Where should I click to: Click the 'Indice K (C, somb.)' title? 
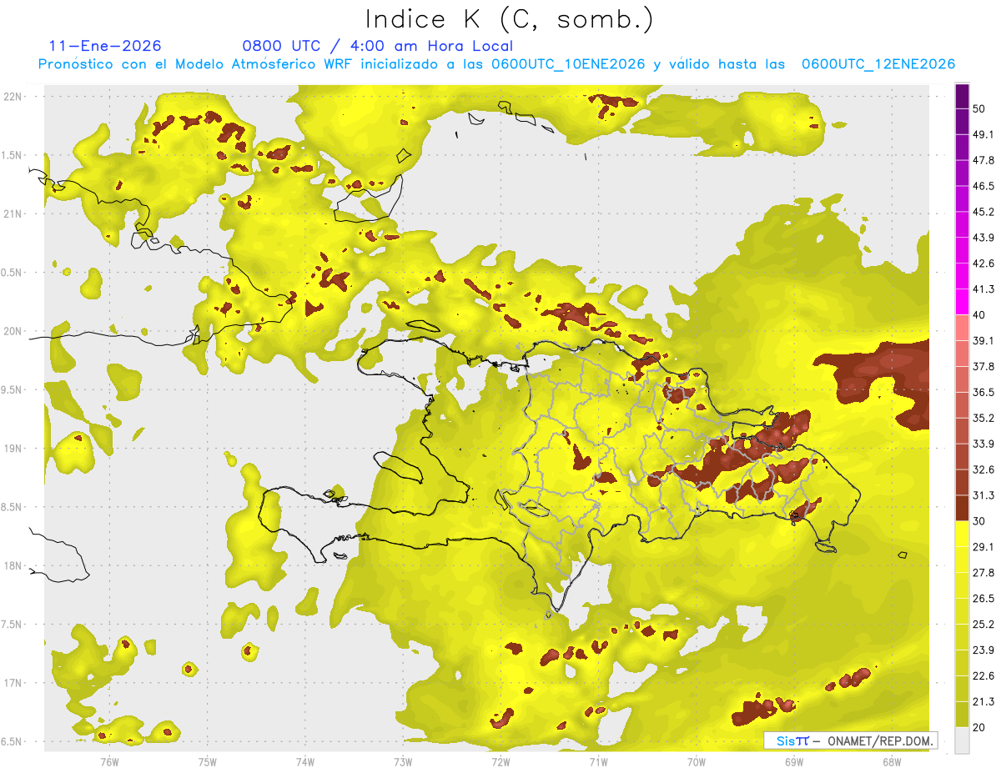pos(509,19)
